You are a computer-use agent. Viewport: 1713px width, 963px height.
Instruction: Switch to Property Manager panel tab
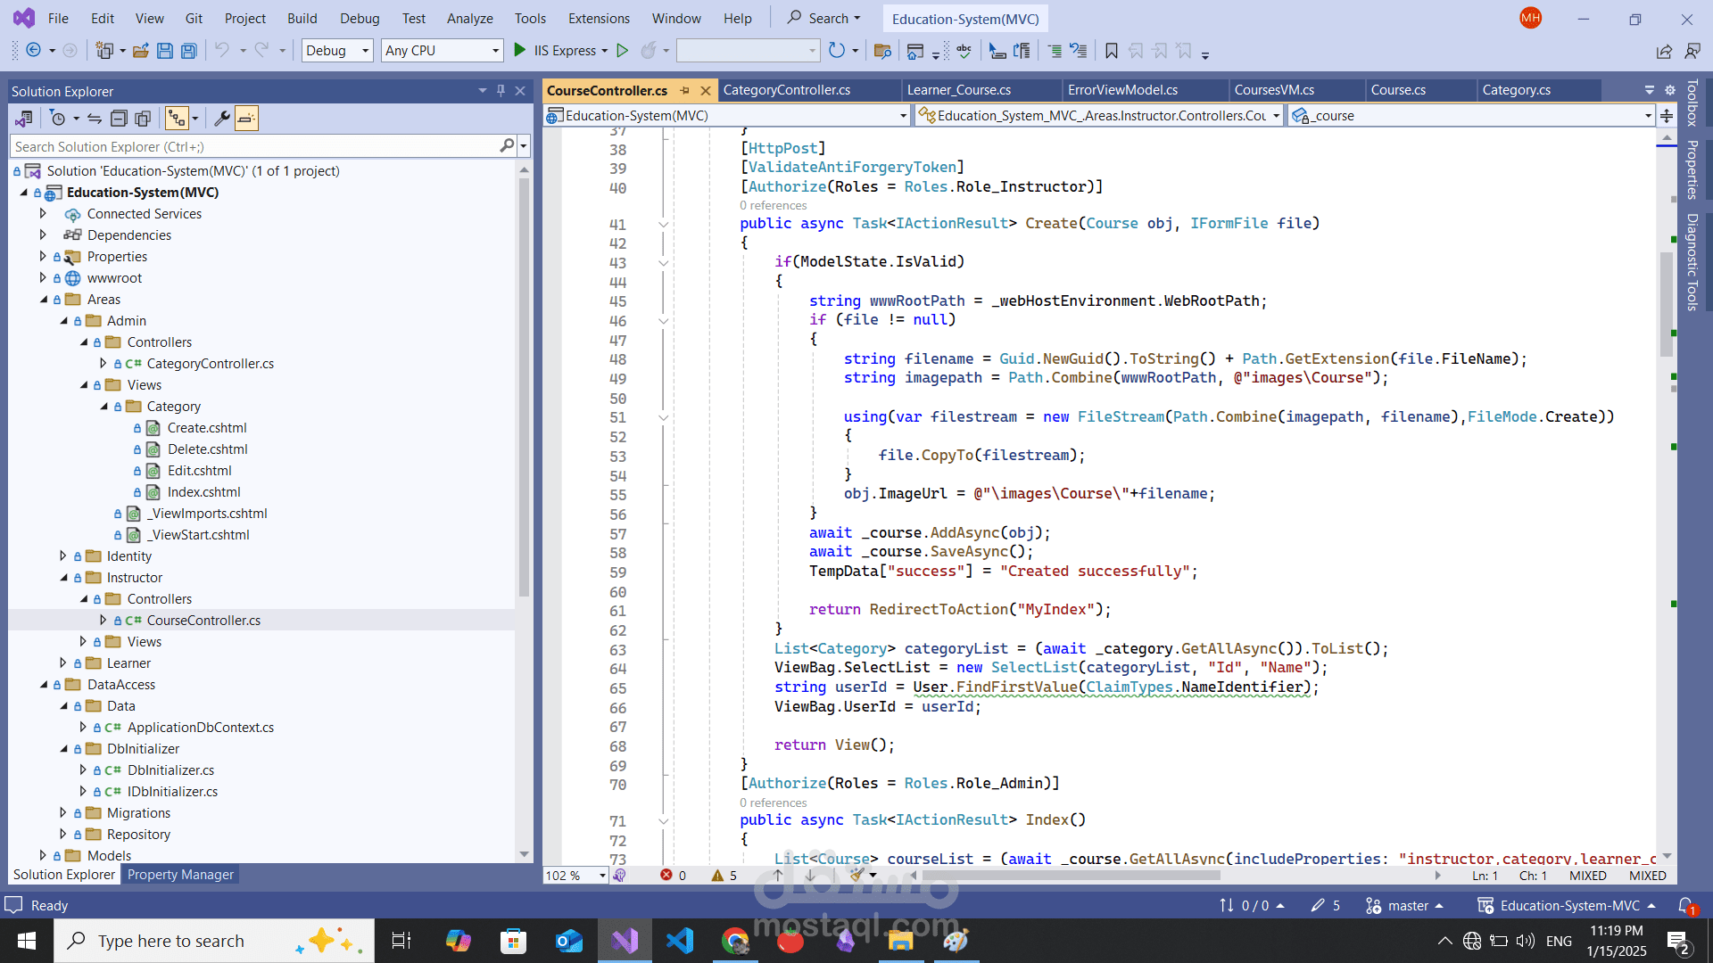pos(180,875)
